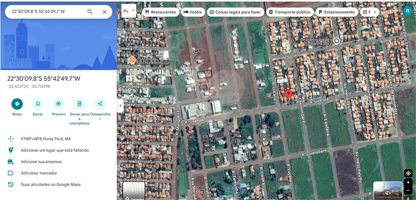Image resolution: width=416 pixels, height=200 pixels.
Task: Show more category chips arrow
Action: click(375, 12)
